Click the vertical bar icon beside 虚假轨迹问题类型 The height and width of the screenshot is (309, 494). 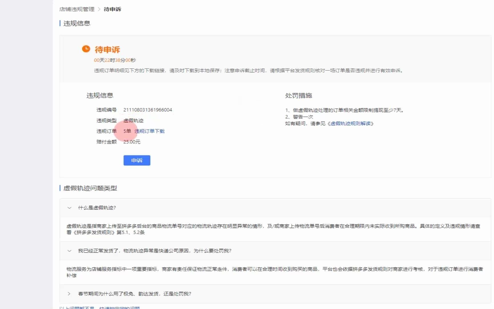point(60,188)
